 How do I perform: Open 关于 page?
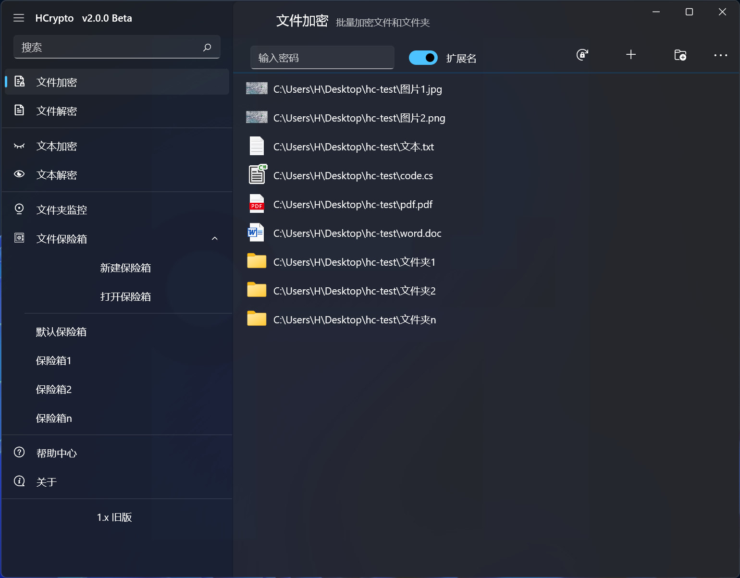(x=117, y=482)
